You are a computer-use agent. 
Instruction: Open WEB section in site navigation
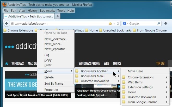tap(106, 64)
